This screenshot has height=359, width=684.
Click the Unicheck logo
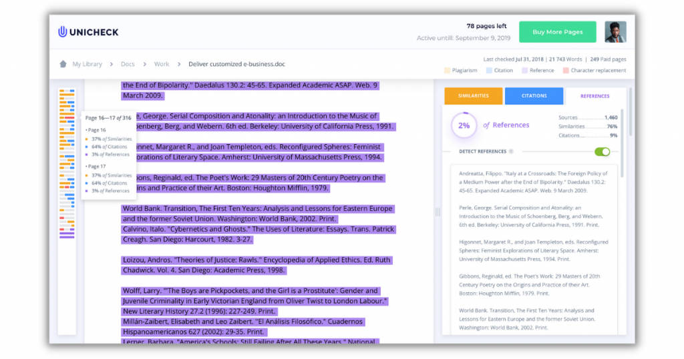88,31
